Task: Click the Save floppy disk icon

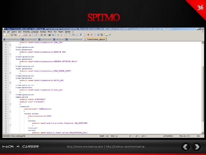Action: click(12, 35)
